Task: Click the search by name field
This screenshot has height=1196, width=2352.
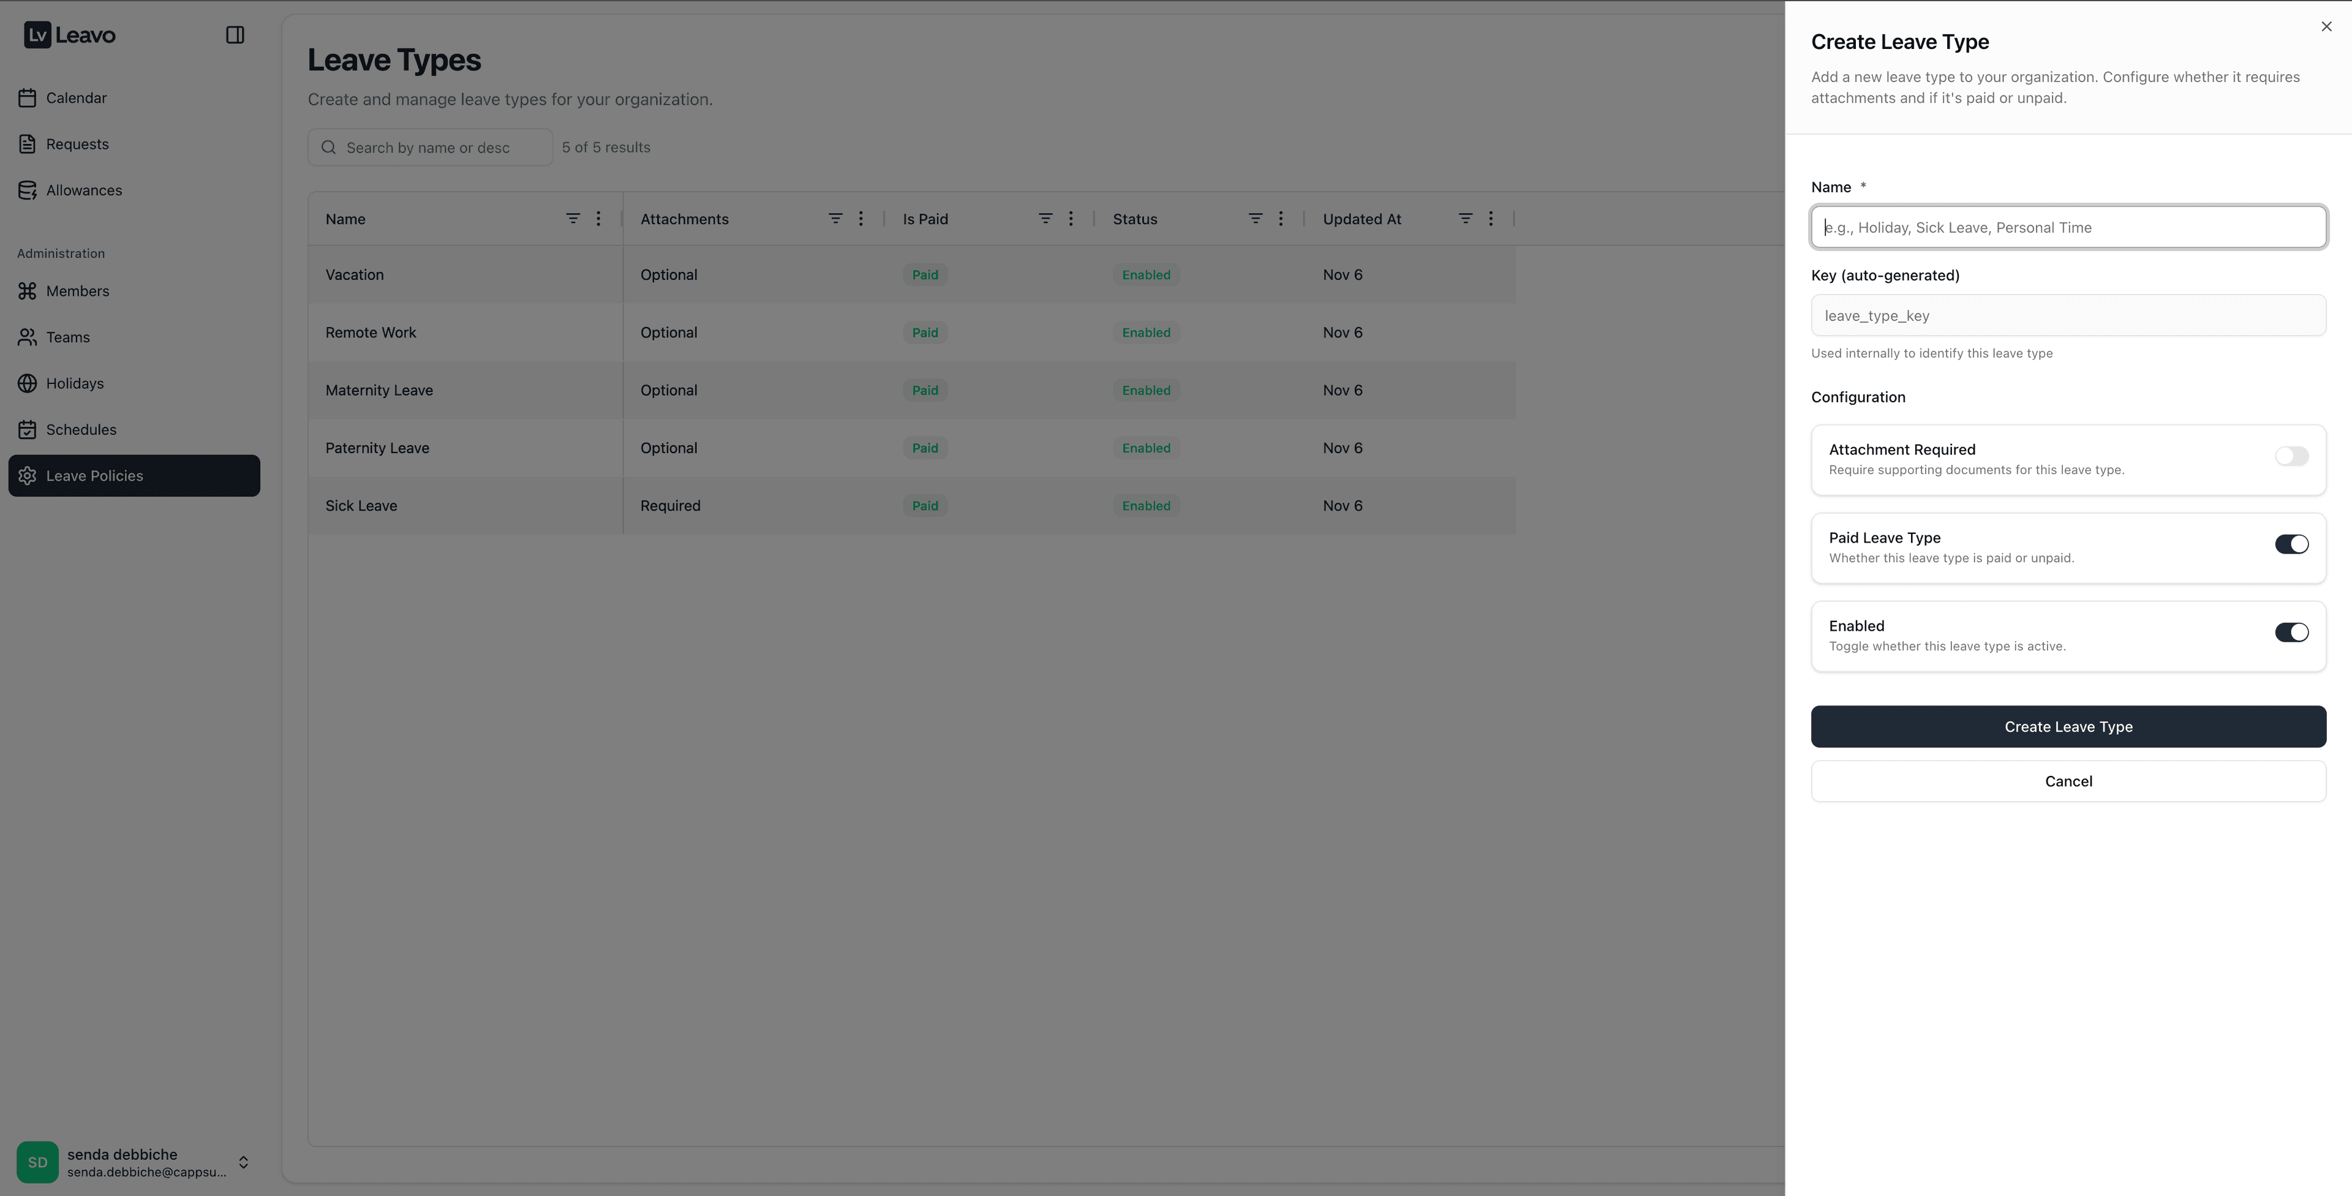Action: pos(439,148)
